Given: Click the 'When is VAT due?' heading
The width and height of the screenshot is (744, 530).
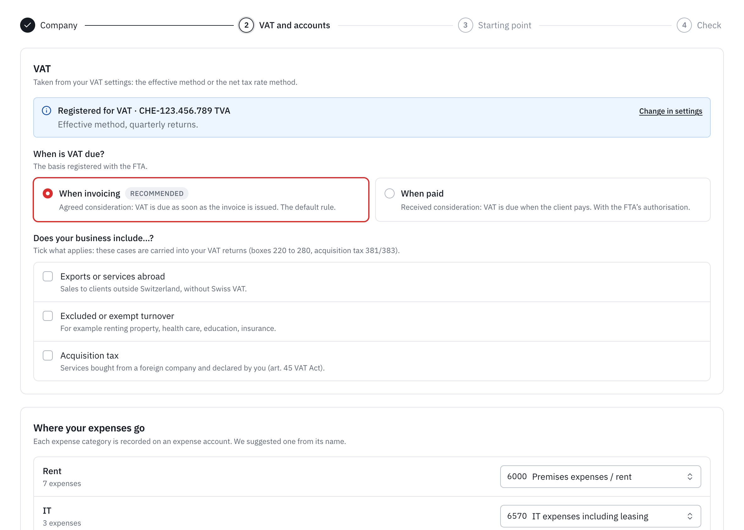Looking at the screenshot, I should (x=69, y=154).
